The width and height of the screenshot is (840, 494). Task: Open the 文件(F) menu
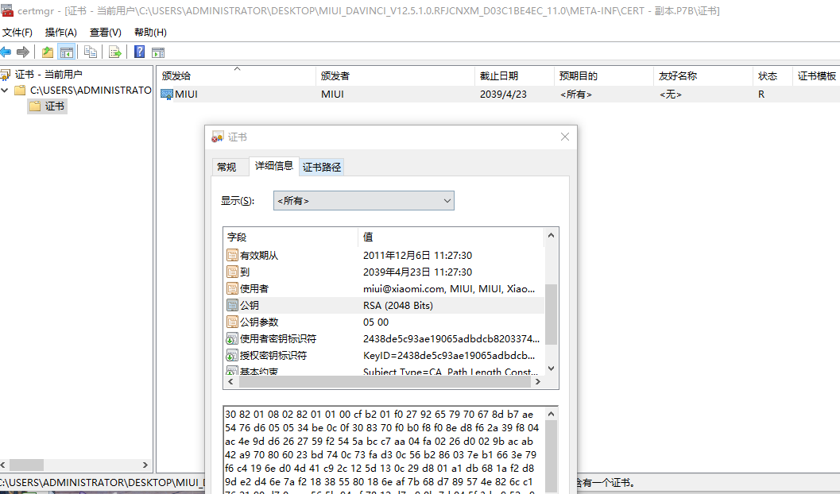coord(17,32)
